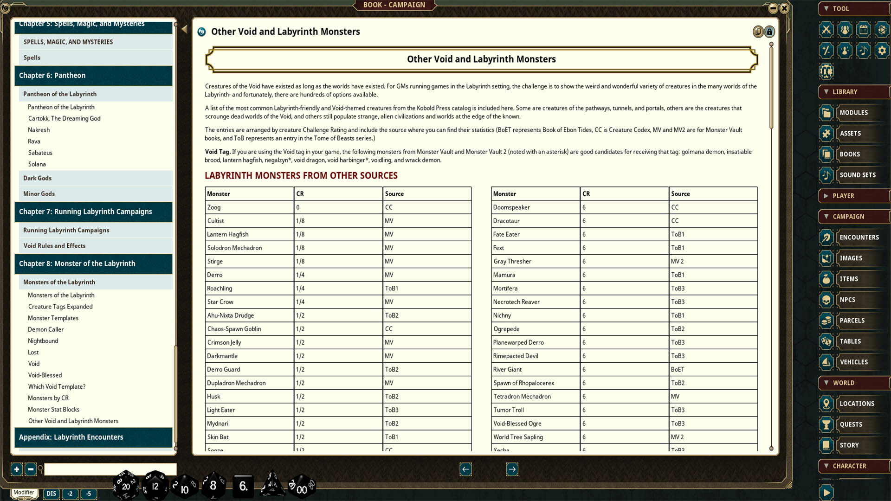
Task: Open the Party Sheet tool icon
Action: point(845,30)
